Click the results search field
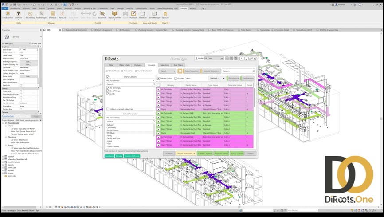This screenshot has height=217, width=384. click(x=239, y=71)
